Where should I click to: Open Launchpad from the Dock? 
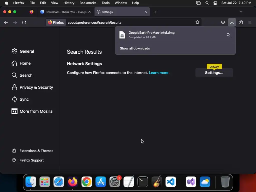45,182
